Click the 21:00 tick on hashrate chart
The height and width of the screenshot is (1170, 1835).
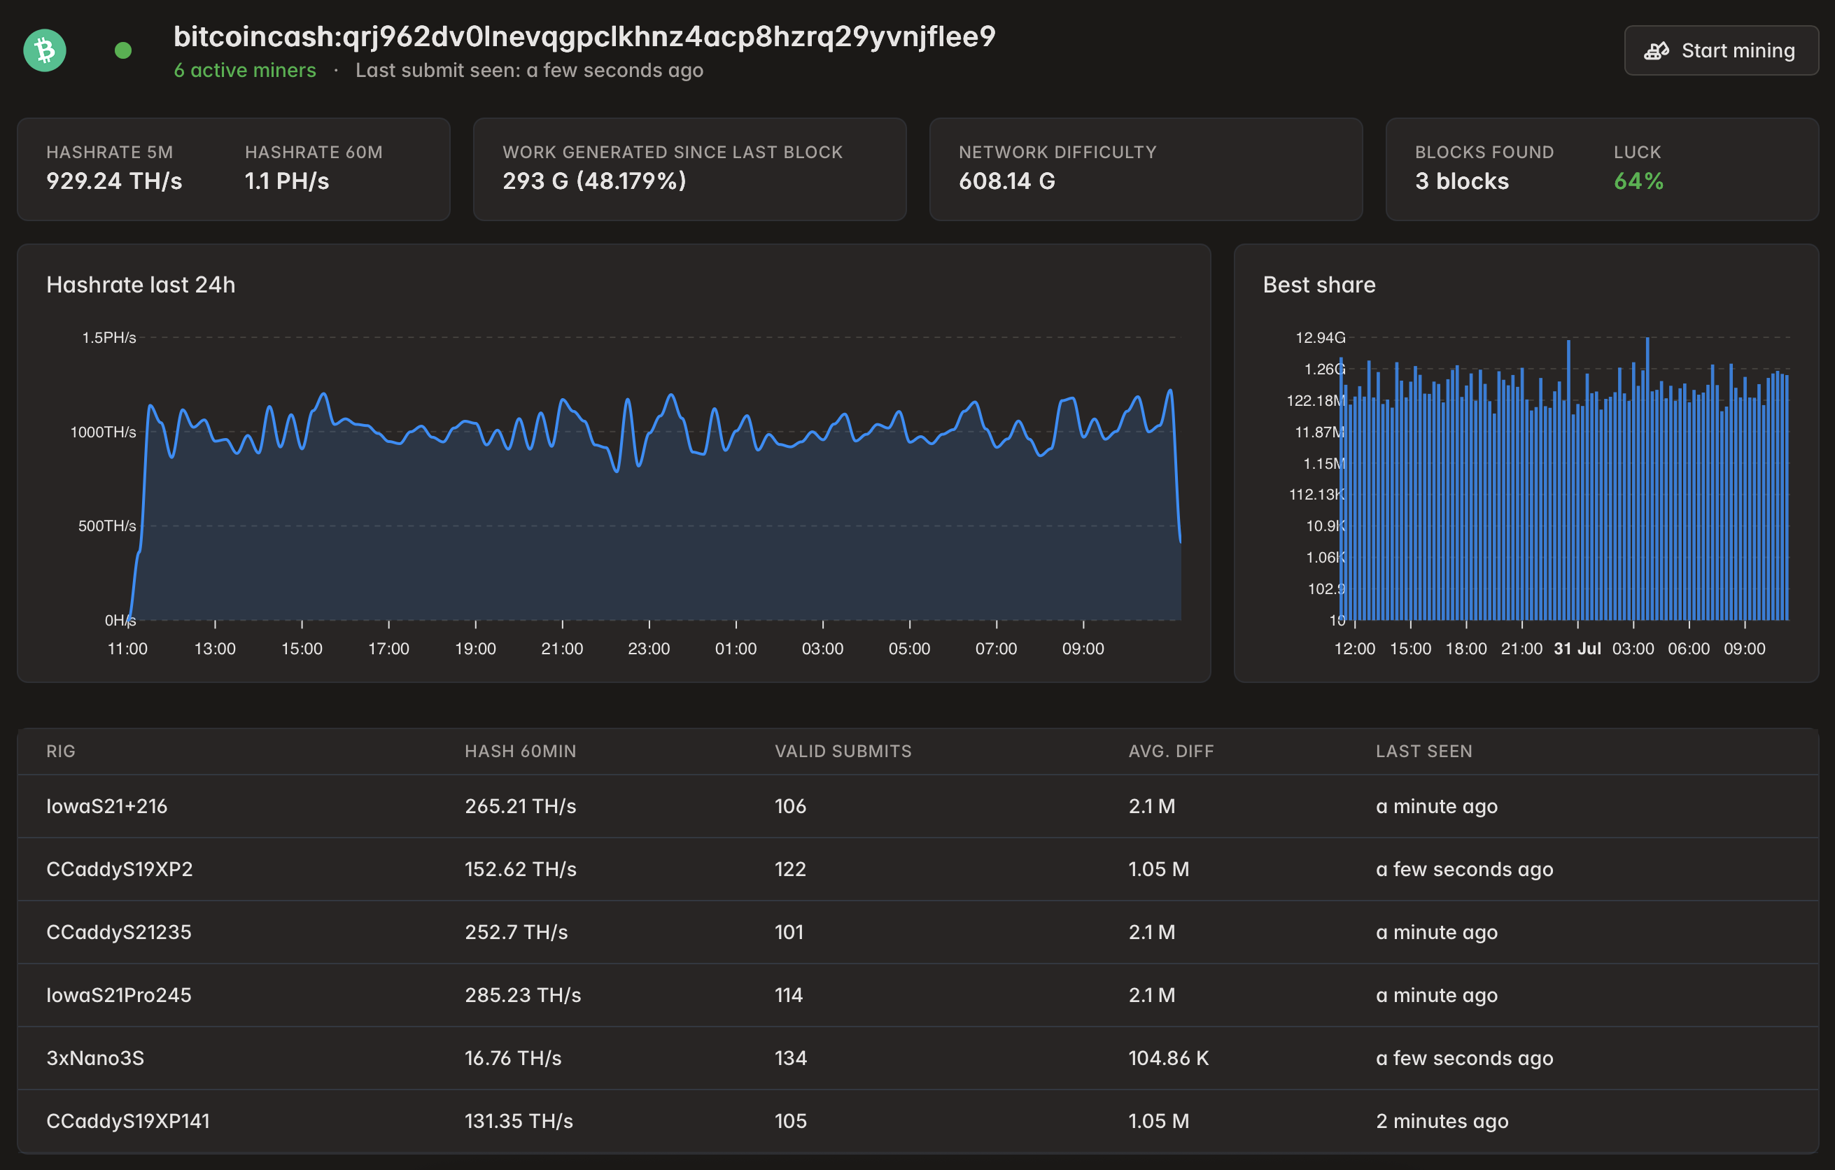point(561,648)
